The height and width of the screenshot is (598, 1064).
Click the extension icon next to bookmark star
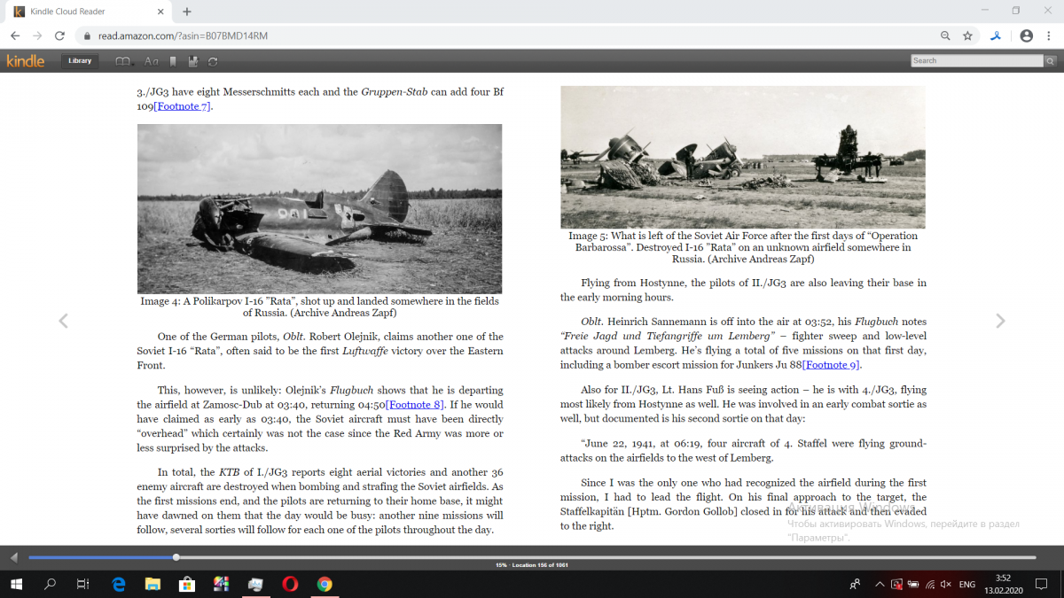point(997,36)
